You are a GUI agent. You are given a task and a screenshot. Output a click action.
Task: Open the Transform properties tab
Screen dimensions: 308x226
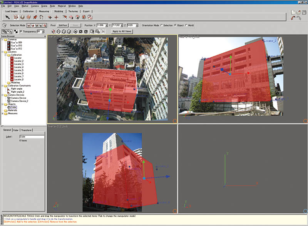point(26,130)
